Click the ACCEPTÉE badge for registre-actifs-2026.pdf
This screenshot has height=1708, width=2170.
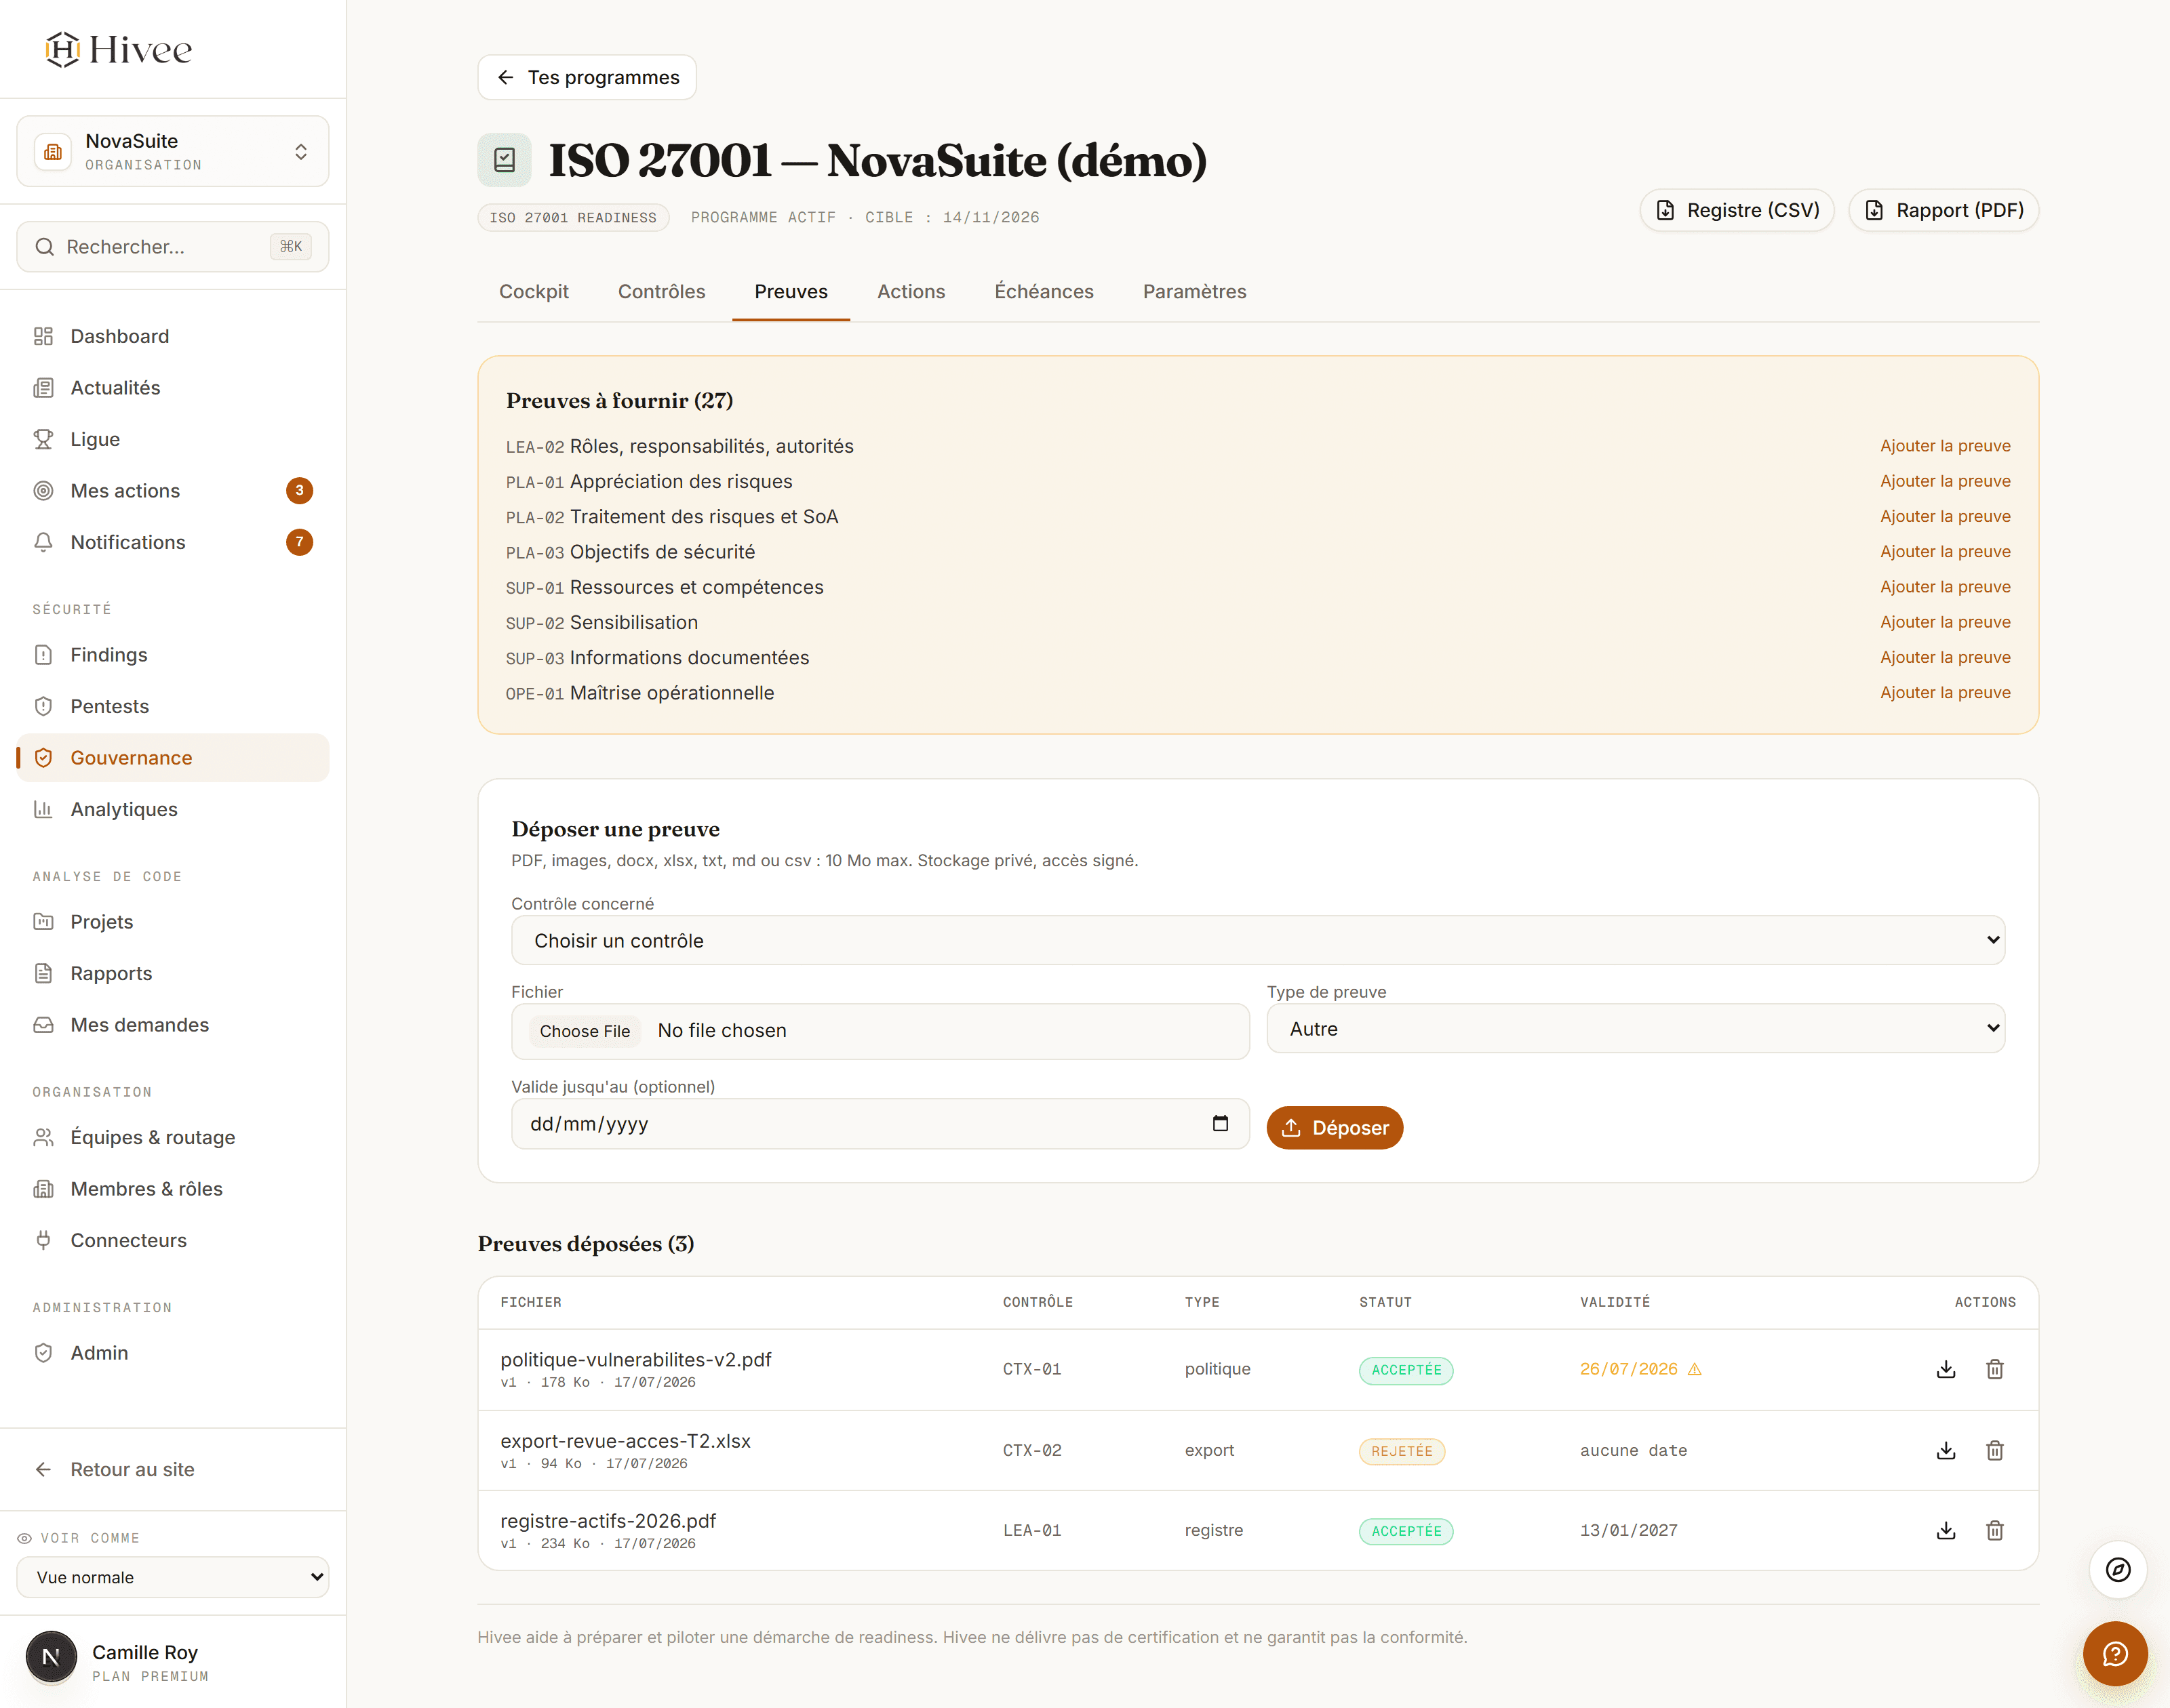pyautogui.click(x=1406, y=1531)
